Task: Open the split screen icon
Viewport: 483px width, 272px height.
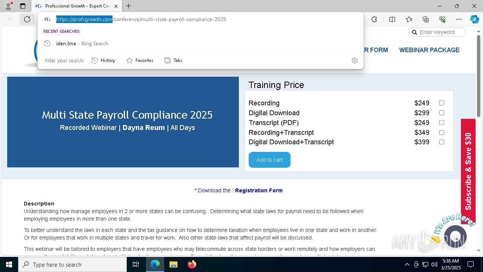Action: (x=392, y=19)
